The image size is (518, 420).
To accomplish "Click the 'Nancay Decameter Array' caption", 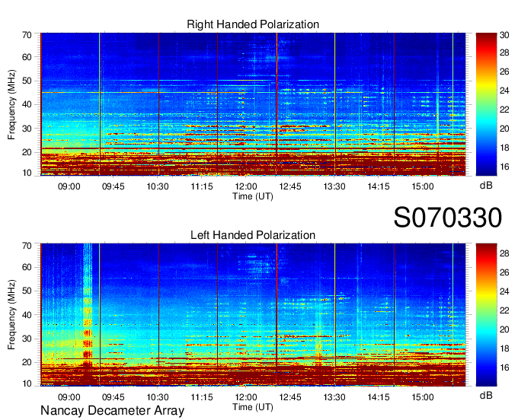I will [x=112, y=411].
